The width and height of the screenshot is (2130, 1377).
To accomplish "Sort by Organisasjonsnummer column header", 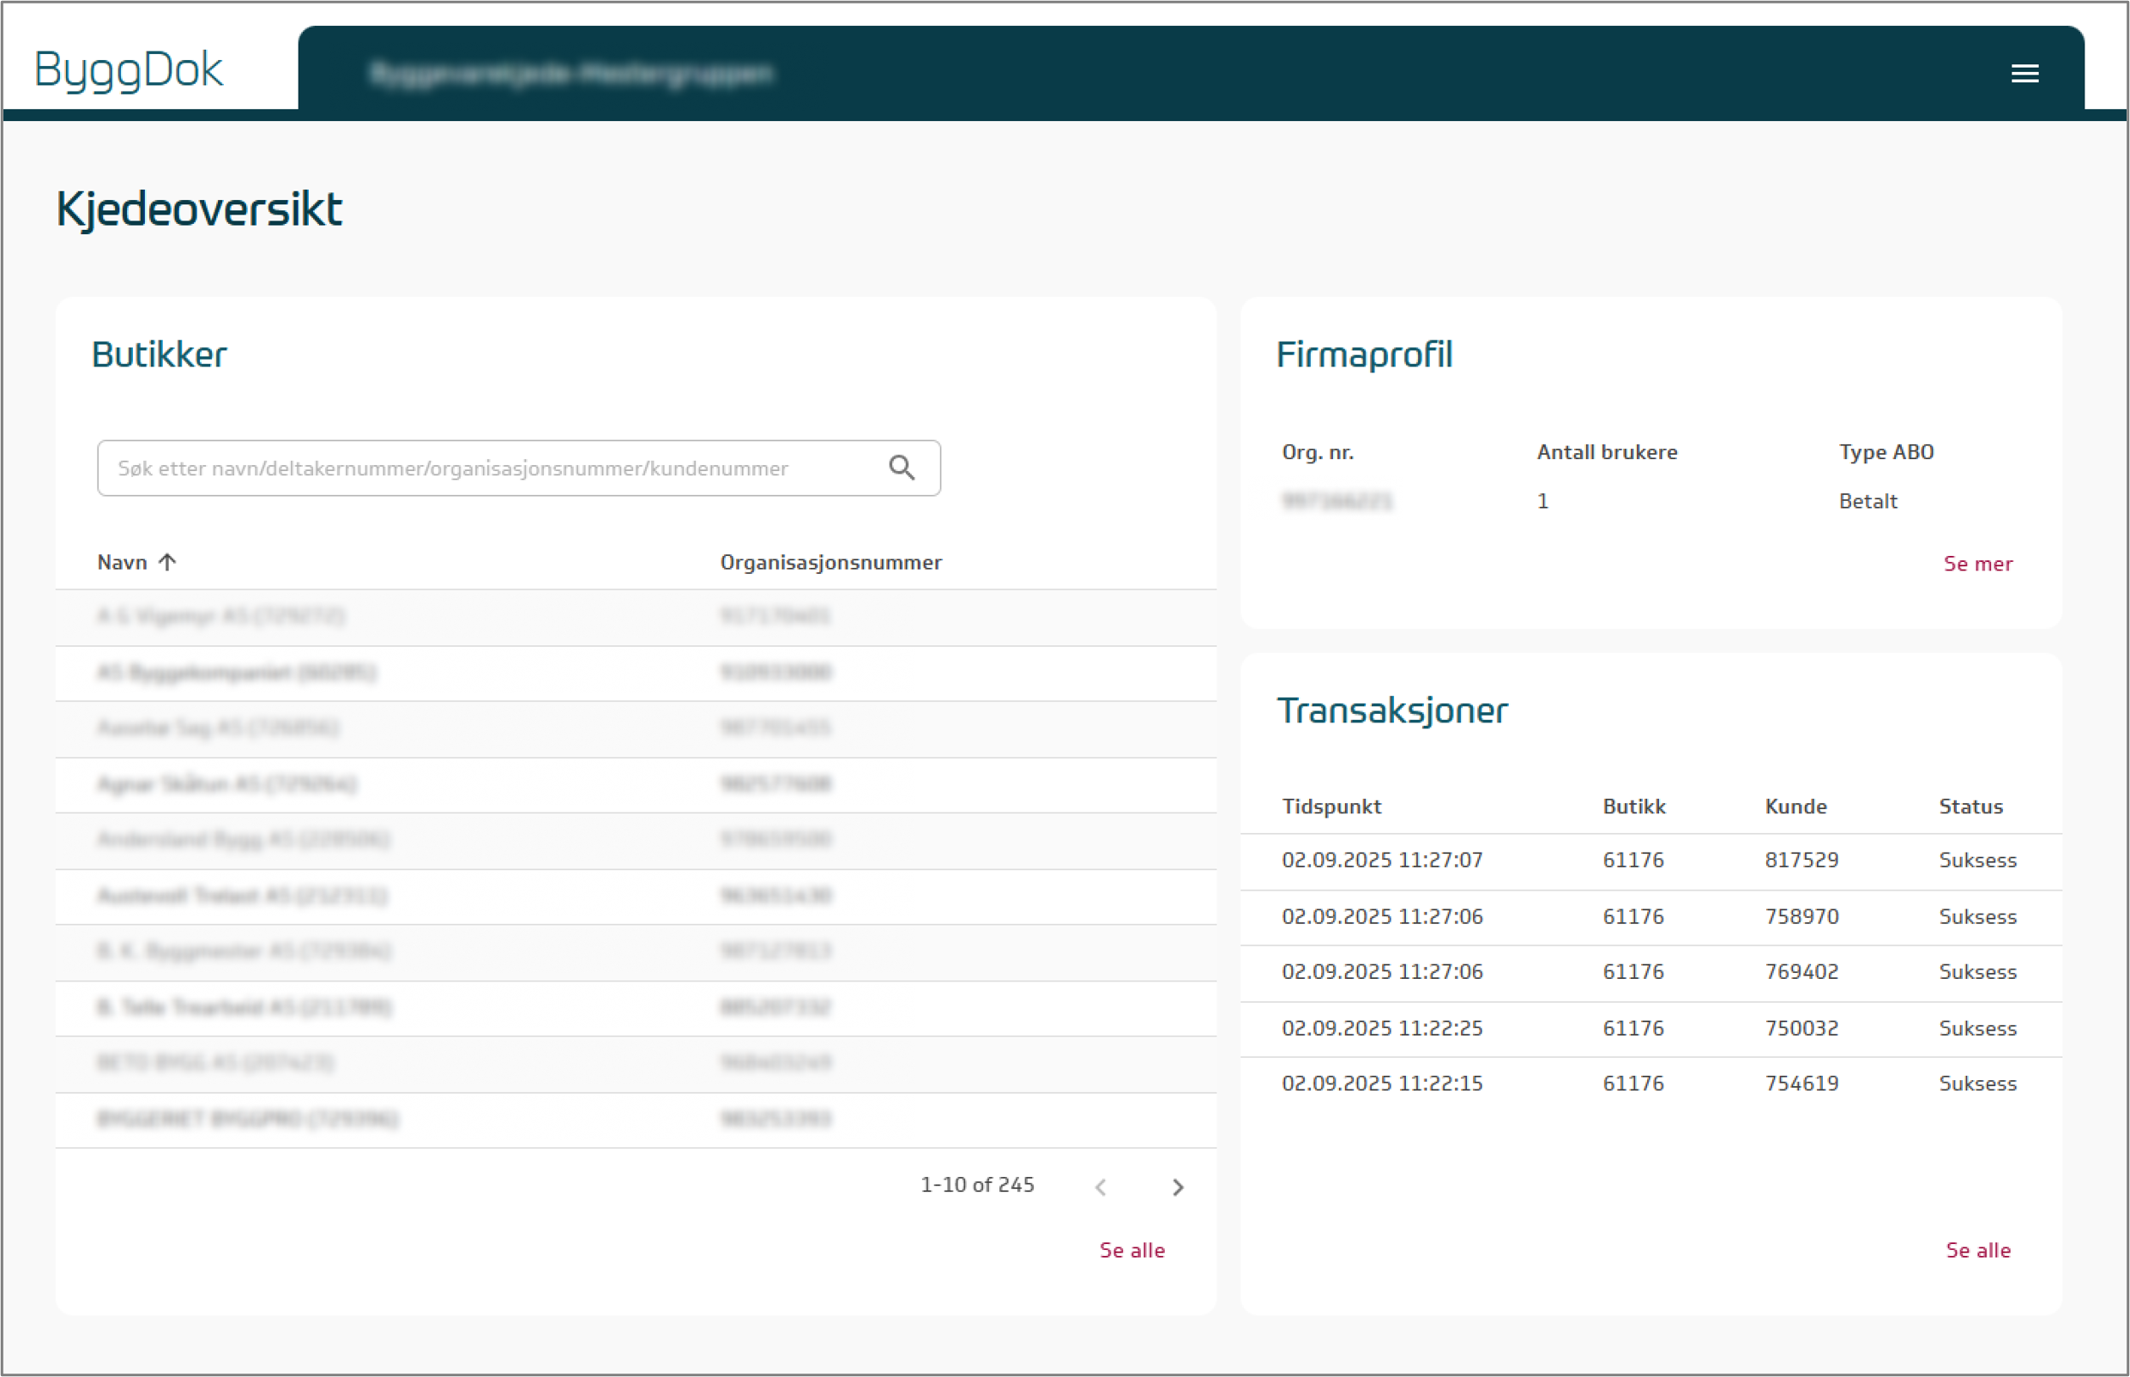I will coord(830,563).
